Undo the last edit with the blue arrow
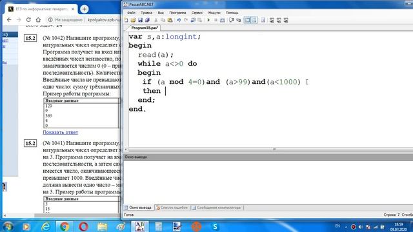 pos(179,20)
